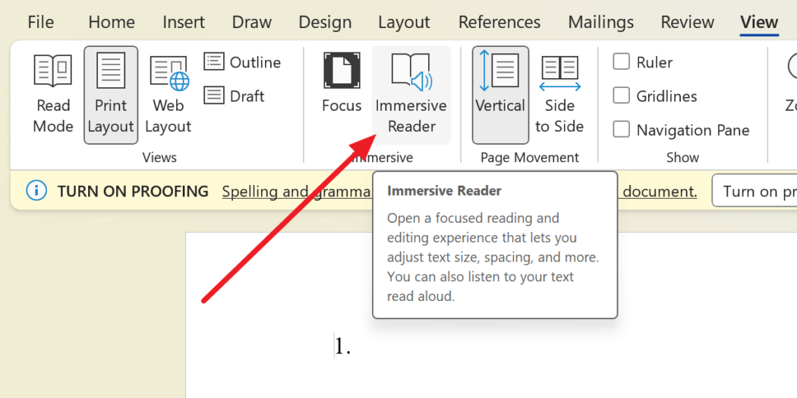Image resolution: width=797 pixels, height=398 pixels.
Task: Click the Turn on proofing button
Action: [755, 191]
